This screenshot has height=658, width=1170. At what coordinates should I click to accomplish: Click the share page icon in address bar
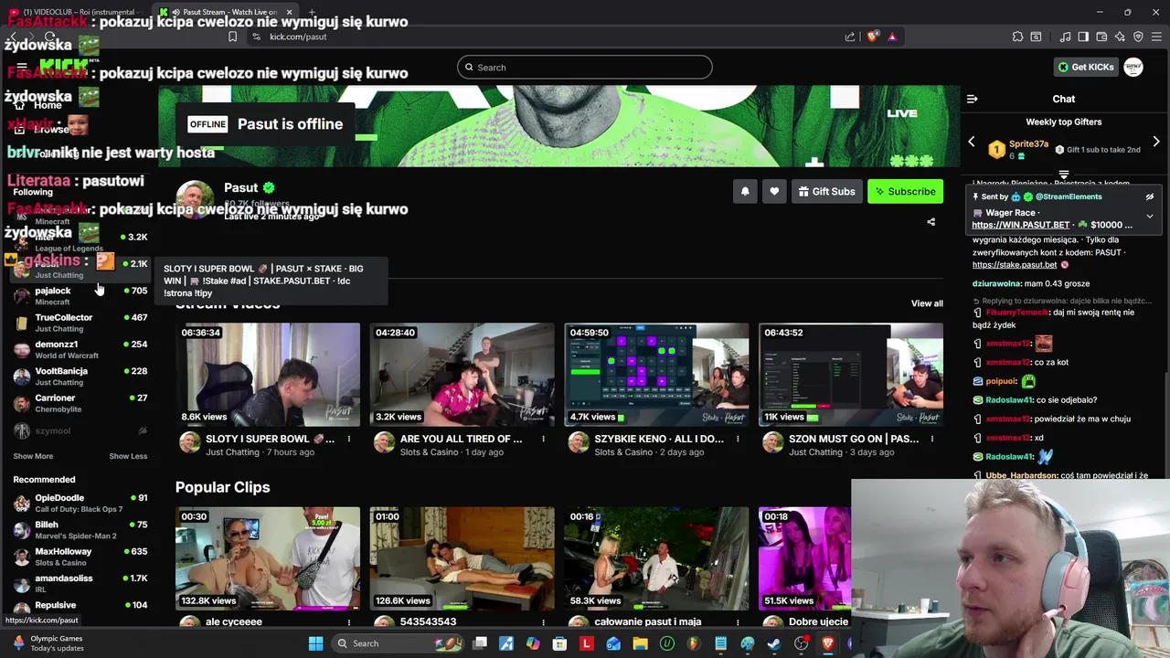pos(850,37)
